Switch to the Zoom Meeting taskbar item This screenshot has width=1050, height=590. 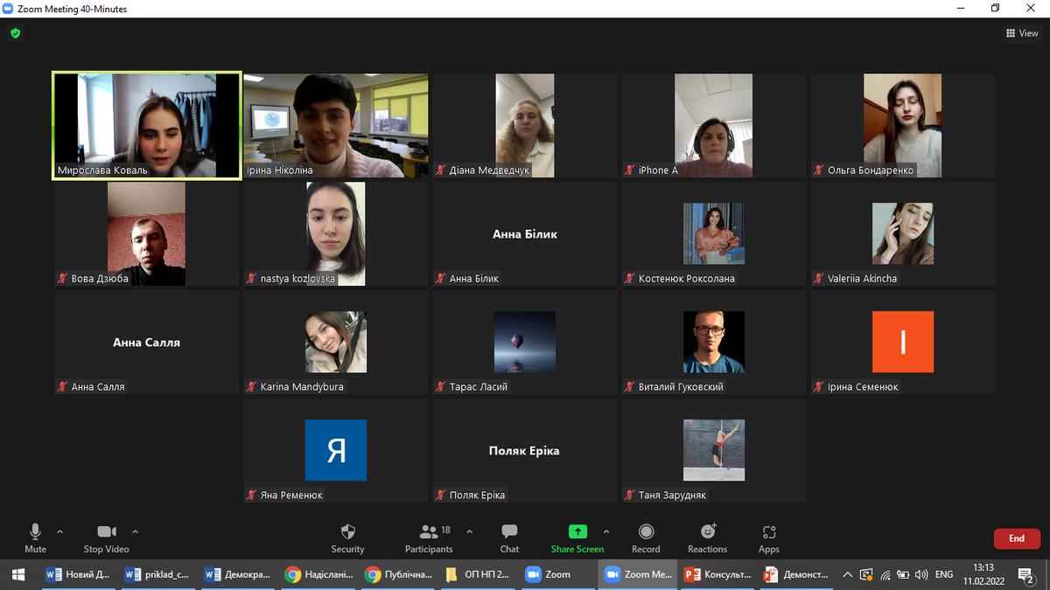click(638, 574)
